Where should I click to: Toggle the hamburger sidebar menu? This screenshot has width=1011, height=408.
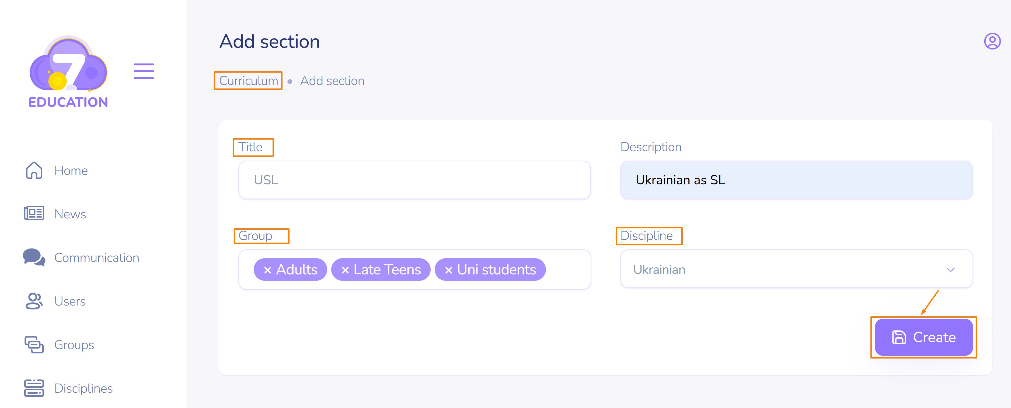pos(144,71)
